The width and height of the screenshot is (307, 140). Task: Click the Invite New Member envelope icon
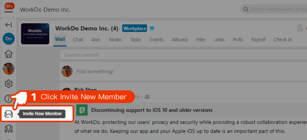tap(9, 114)
